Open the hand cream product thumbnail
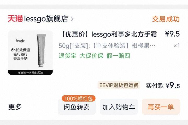Screen dimensions: 188x125 30,52
